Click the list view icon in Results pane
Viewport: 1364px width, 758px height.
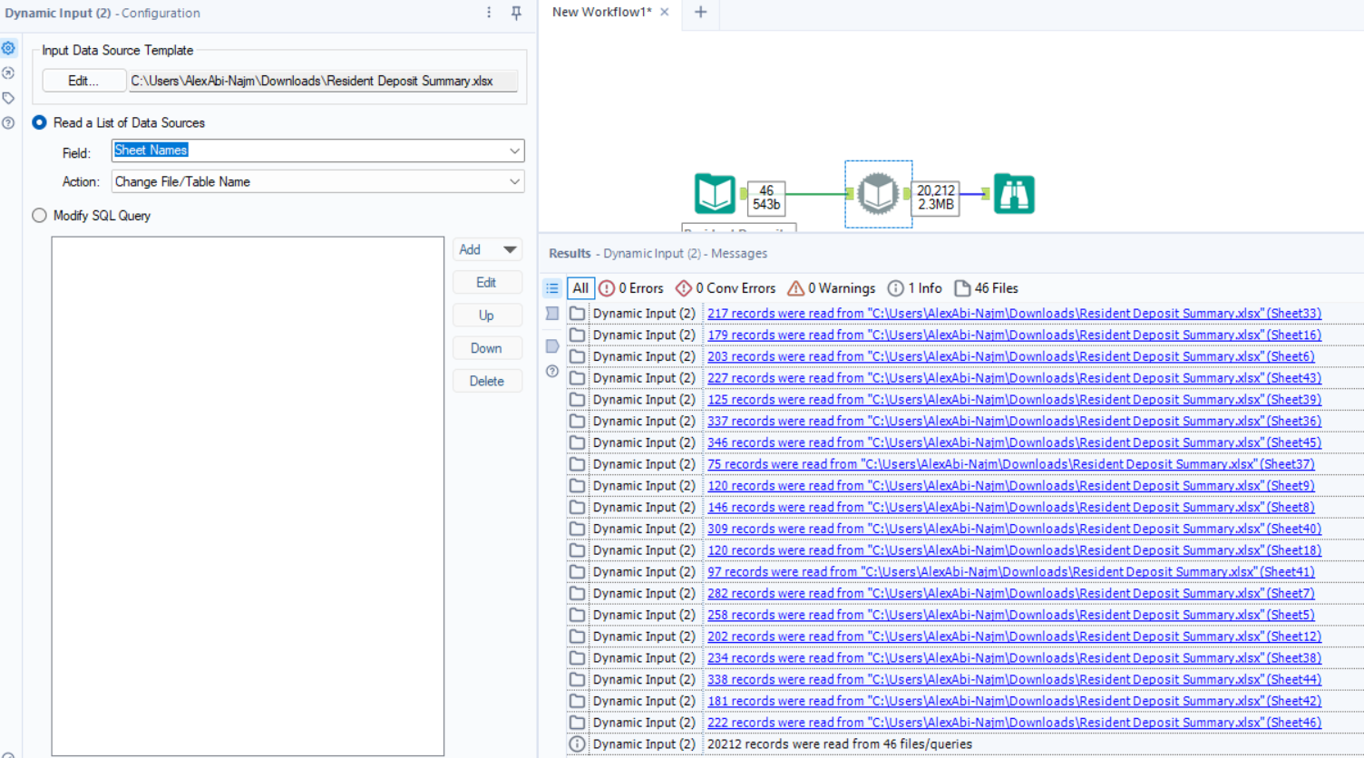552,288
